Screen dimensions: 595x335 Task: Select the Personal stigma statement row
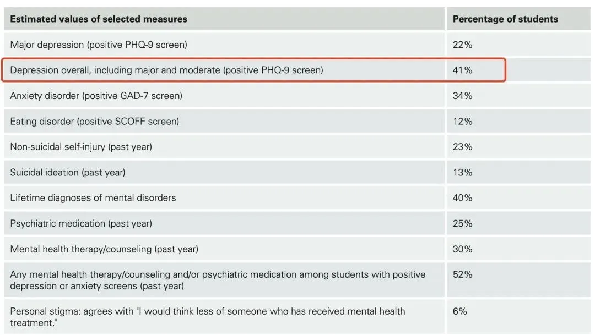207,317
